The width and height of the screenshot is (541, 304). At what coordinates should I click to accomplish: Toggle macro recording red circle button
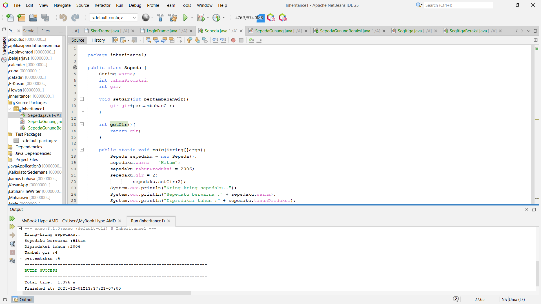[x=233, y=40]
